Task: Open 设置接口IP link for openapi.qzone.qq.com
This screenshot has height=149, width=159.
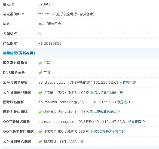Action: tap(136, 121)
